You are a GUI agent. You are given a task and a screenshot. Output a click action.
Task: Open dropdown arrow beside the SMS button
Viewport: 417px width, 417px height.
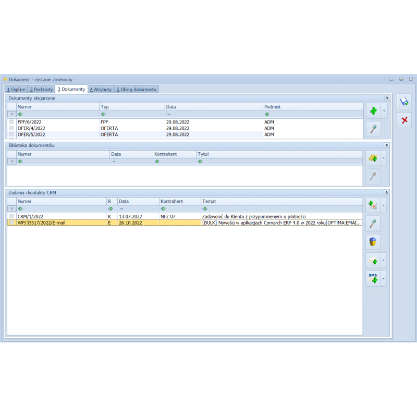384,278
